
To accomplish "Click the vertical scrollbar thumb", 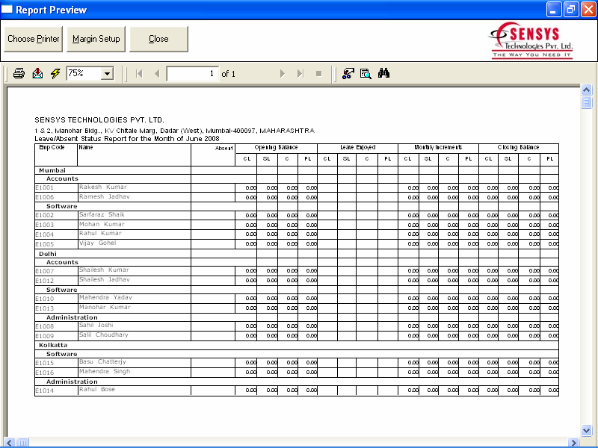I will pos(586,102).
